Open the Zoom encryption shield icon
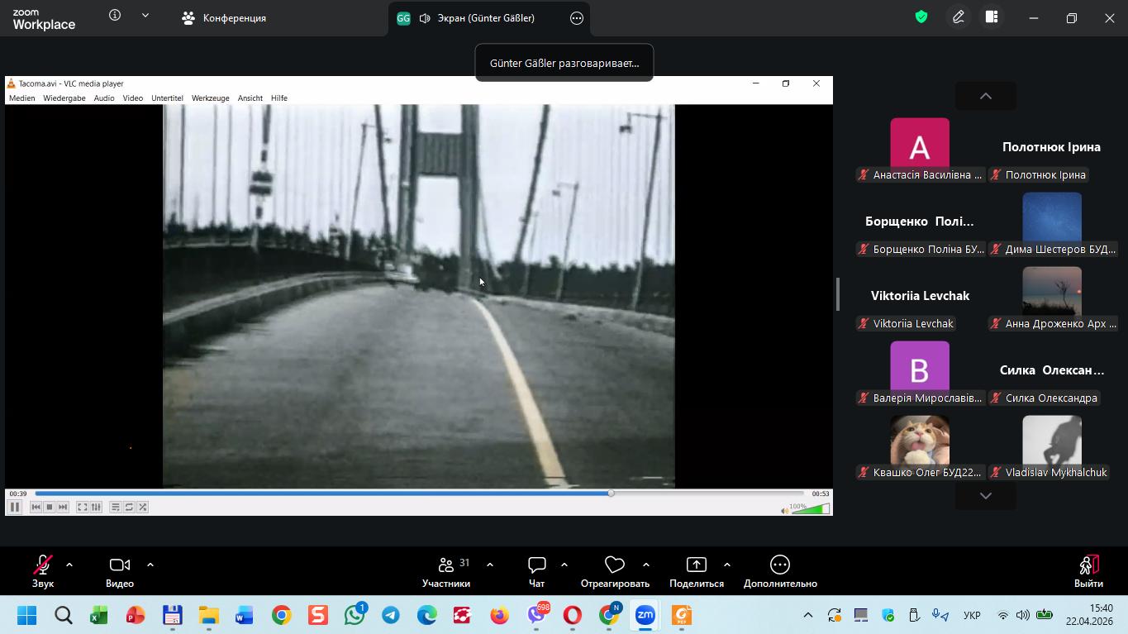The image size is (1128, 634). (x=921, y=17)
